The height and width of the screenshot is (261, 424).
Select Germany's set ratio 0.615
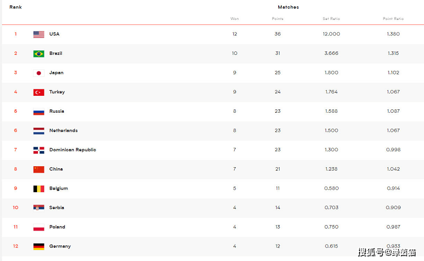pyautogui.click(x=331, y=246)
